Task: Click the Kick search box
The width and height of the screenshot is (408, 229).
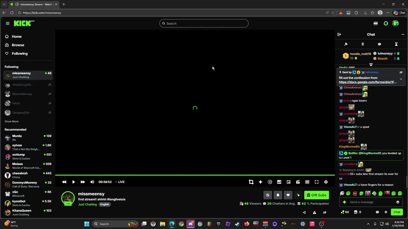Action: pyautogui.click(x=204, y=24)
